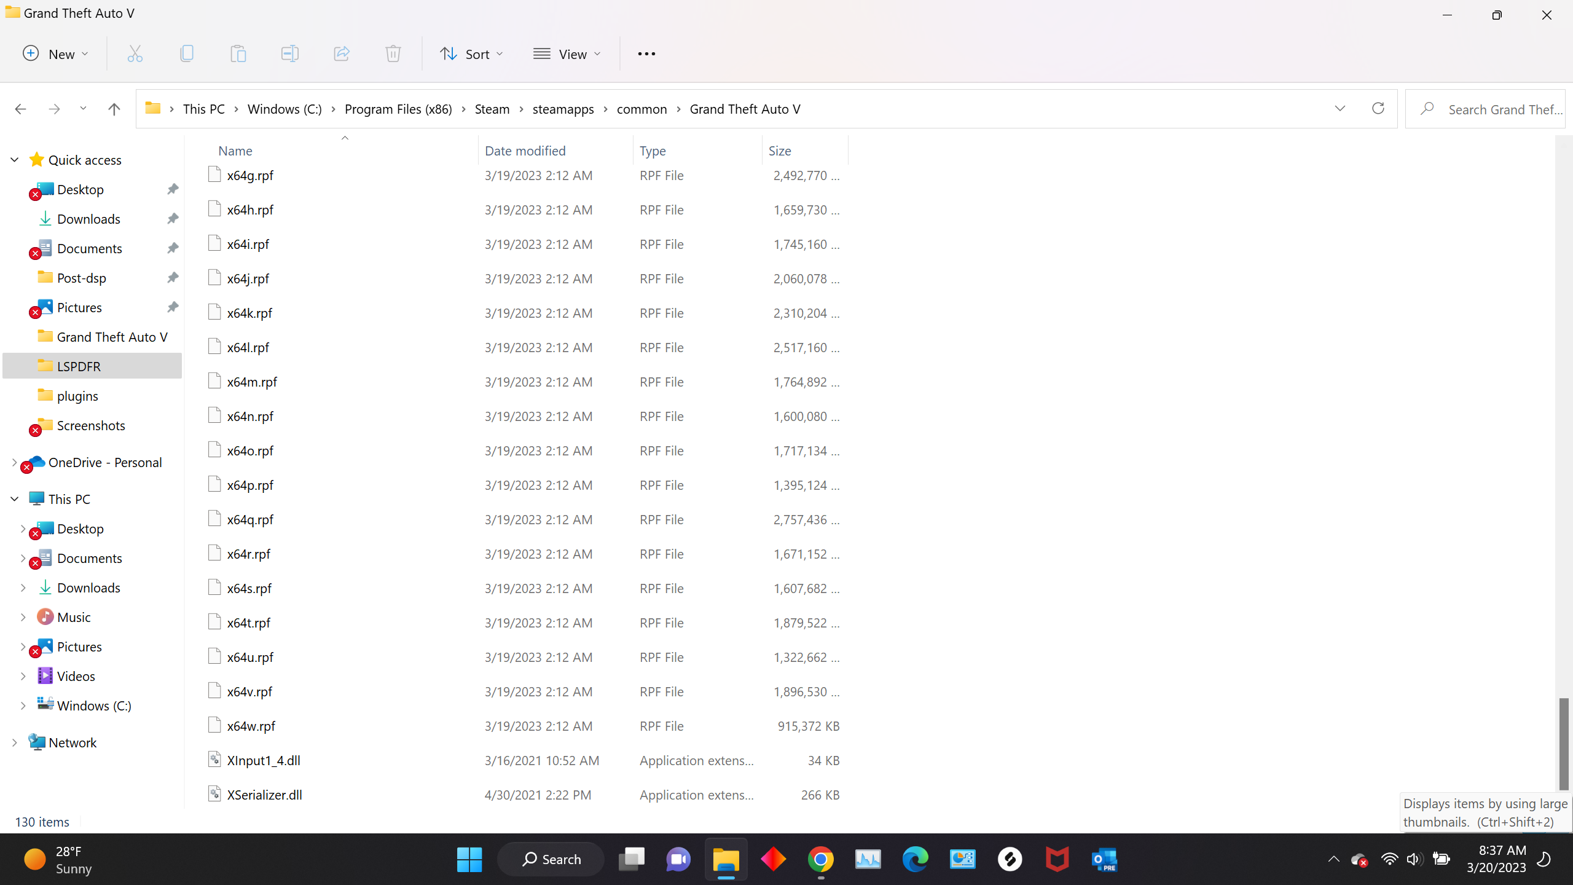Viewport: 1573px width, 885px height.
Task: Open the See more options menu
Action: (646, 54)
